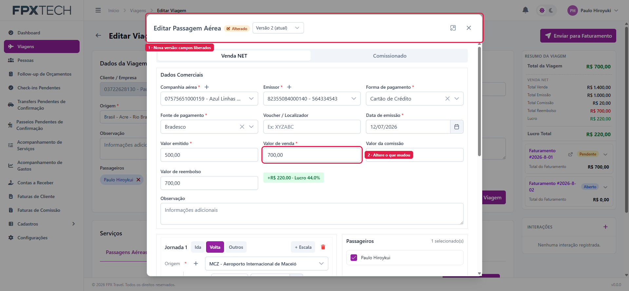Open the Companhia aérea dropdown

[209, 99]
